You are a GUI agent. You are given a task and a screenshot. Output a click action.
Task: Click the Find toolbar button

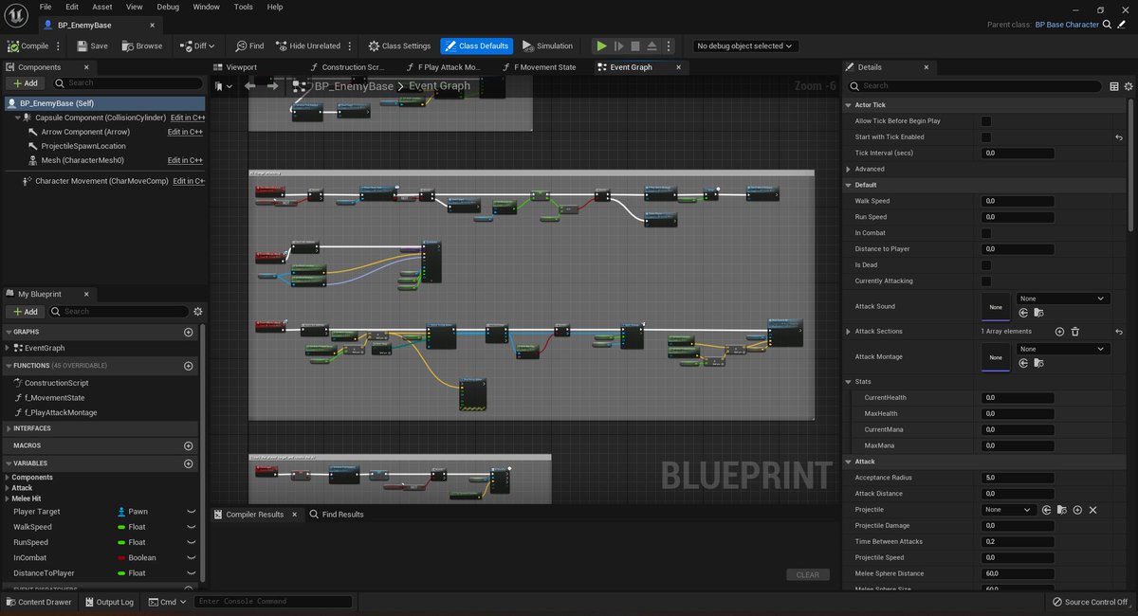(x=250, y=45)
